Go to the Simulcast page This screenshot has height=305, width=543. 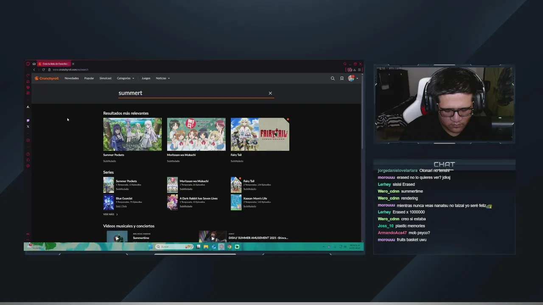105,78
